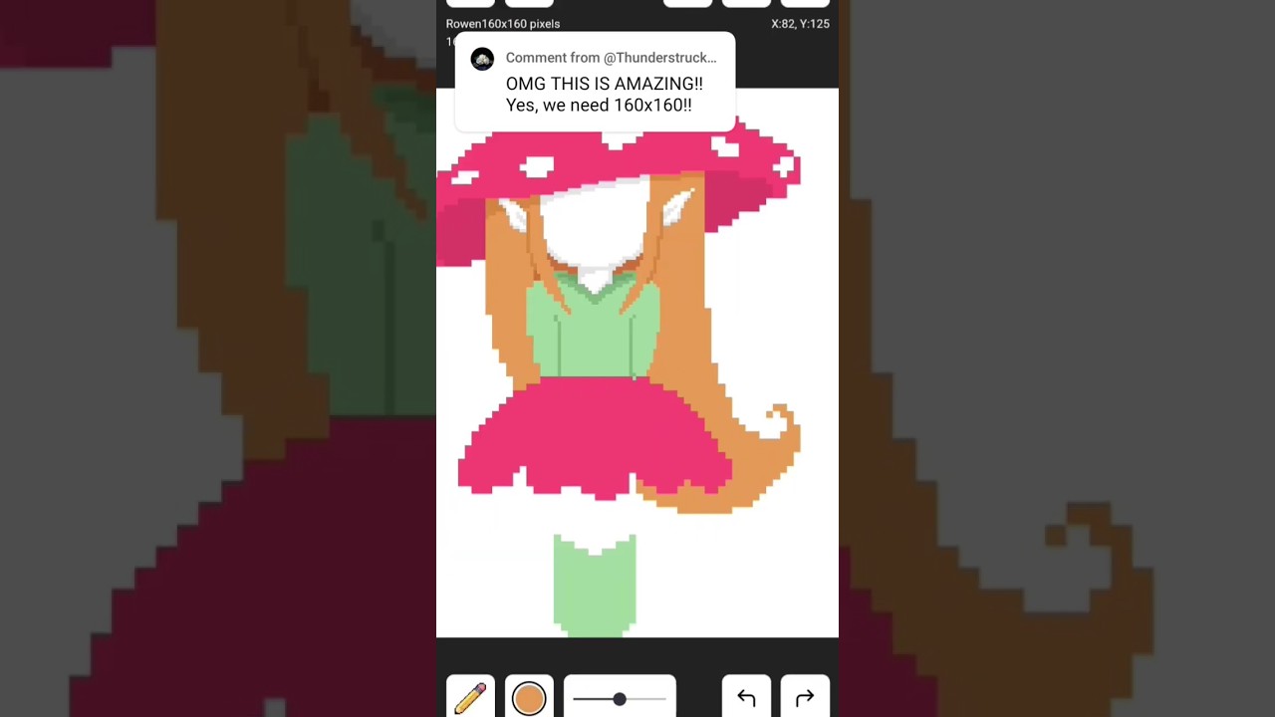The image size is (1275, 717).
Task: Undo the last stroke with left arrow
Action: pos(746,697)
